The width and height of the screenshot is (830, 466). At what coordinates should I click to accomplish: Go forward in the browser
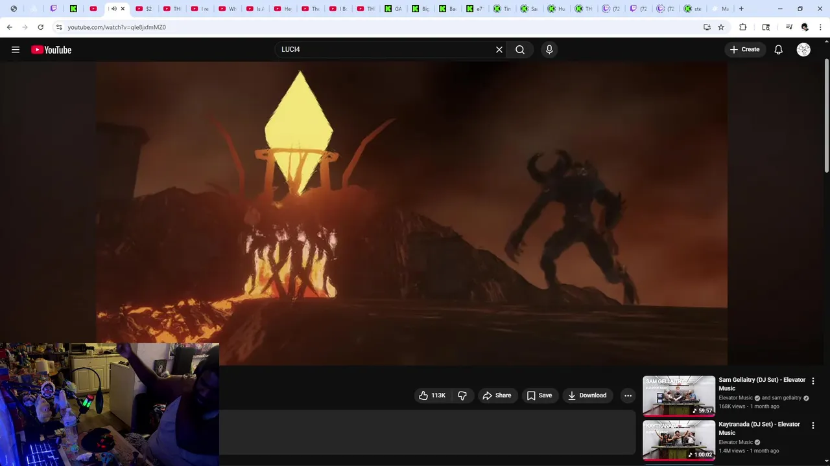click(x=25, y=27)
